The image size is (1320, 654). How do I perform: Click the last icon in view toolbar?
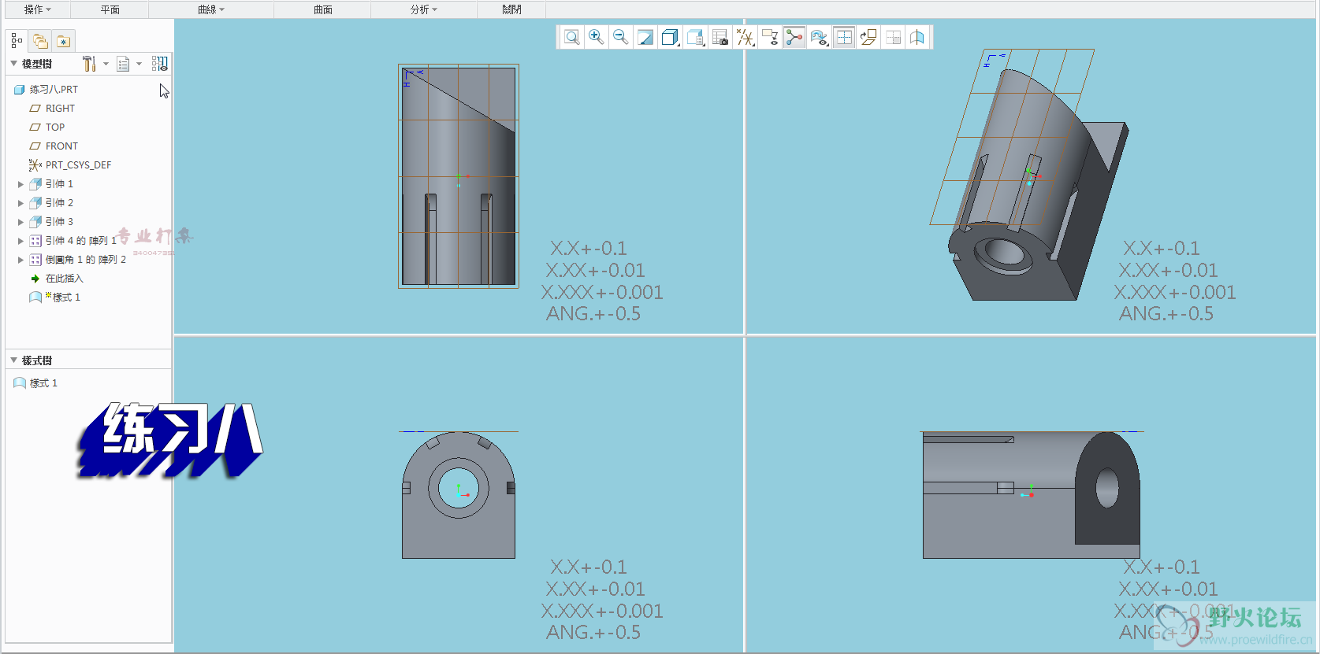[917, 37]
